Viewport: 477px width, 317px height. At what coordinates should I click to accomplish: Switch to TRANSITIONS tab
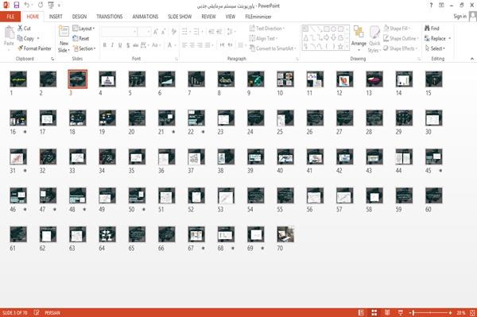(x=110, y=17)
